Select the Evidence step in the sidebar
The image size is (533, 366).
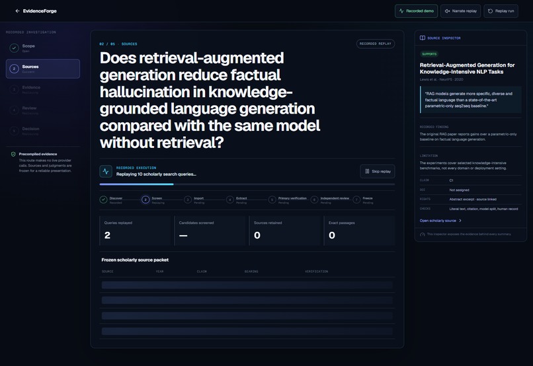coord(43,89)
